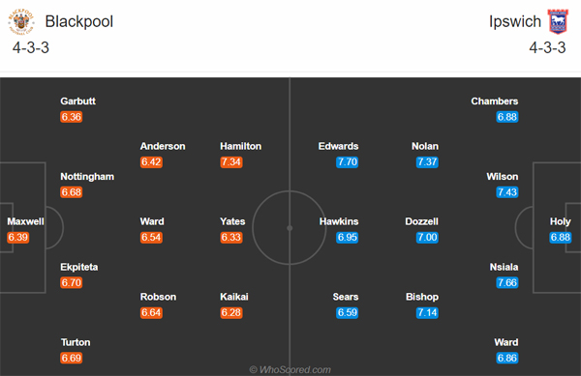This screenshot has width=581, height=376.
Task: Click the player name Chambers
Action: point(495,101)
